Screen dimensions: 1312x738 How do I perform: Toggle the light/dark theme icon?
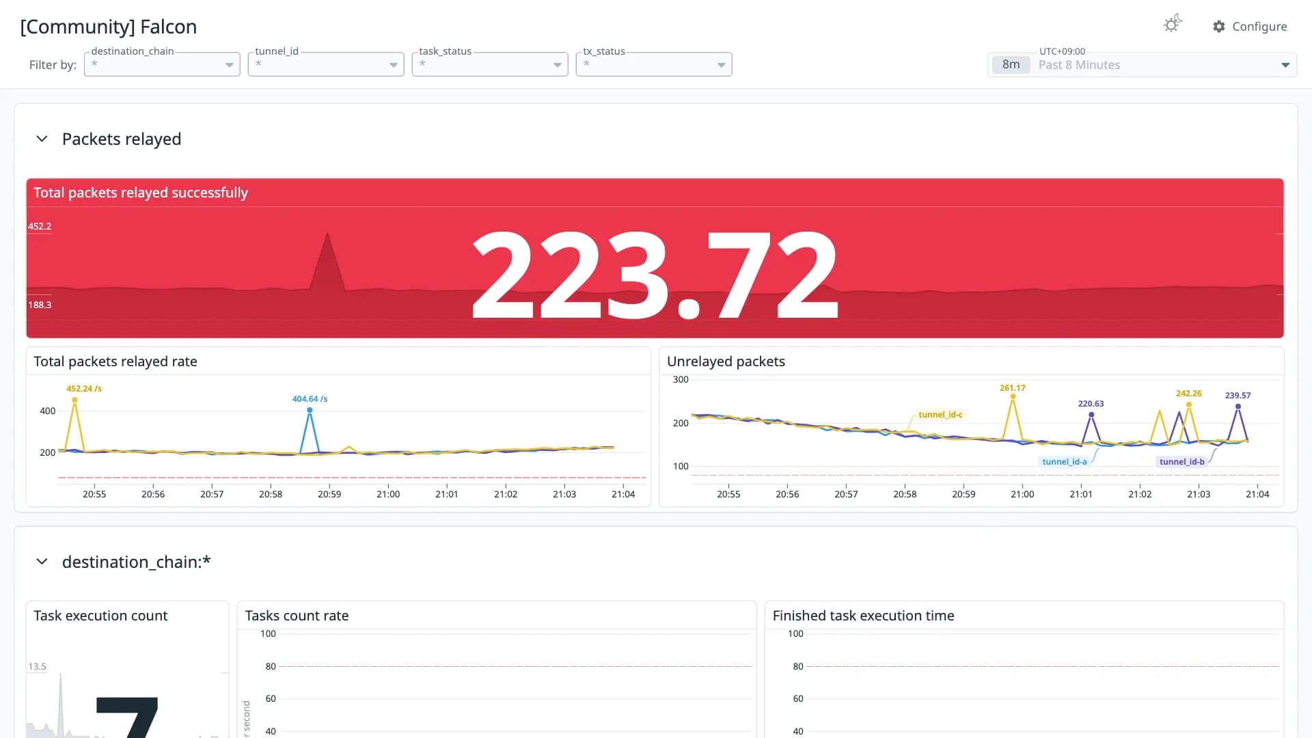[1173, 25]
